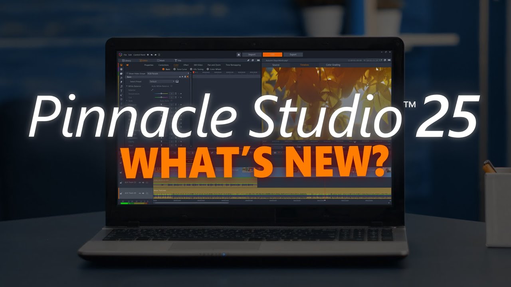Click the undo arrow icon

152,55
